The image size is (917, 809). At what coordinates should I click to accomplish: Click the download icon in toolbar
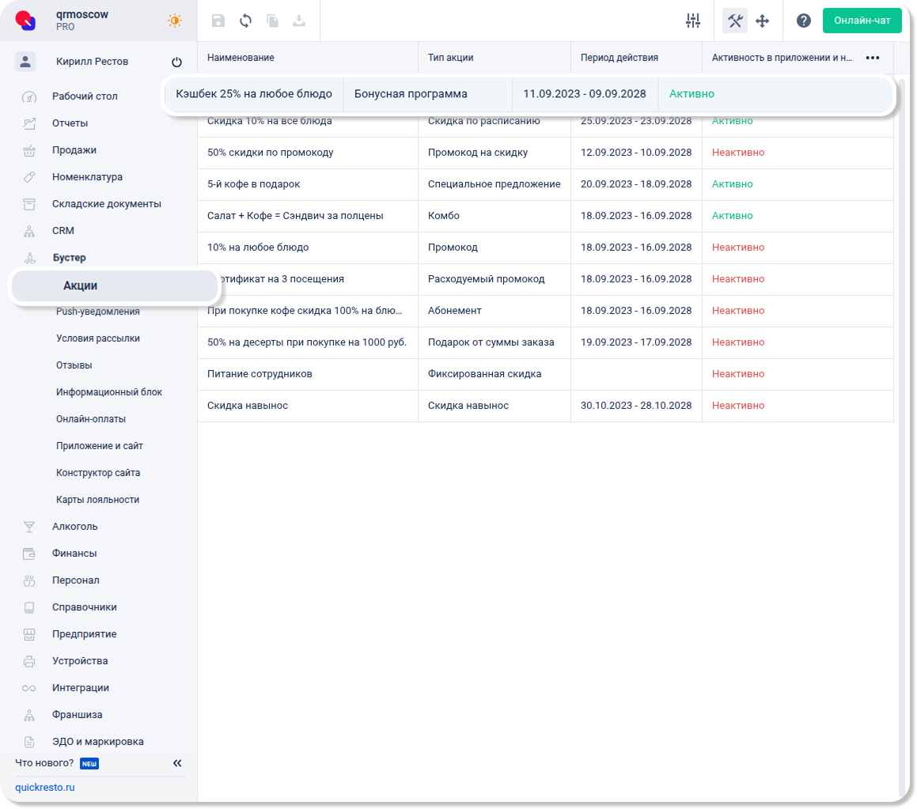(299, 21)
